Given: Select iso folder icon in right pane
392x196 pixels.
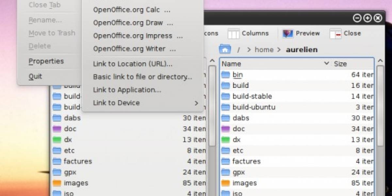Looking at the screenshot, I should coord(226,193).
